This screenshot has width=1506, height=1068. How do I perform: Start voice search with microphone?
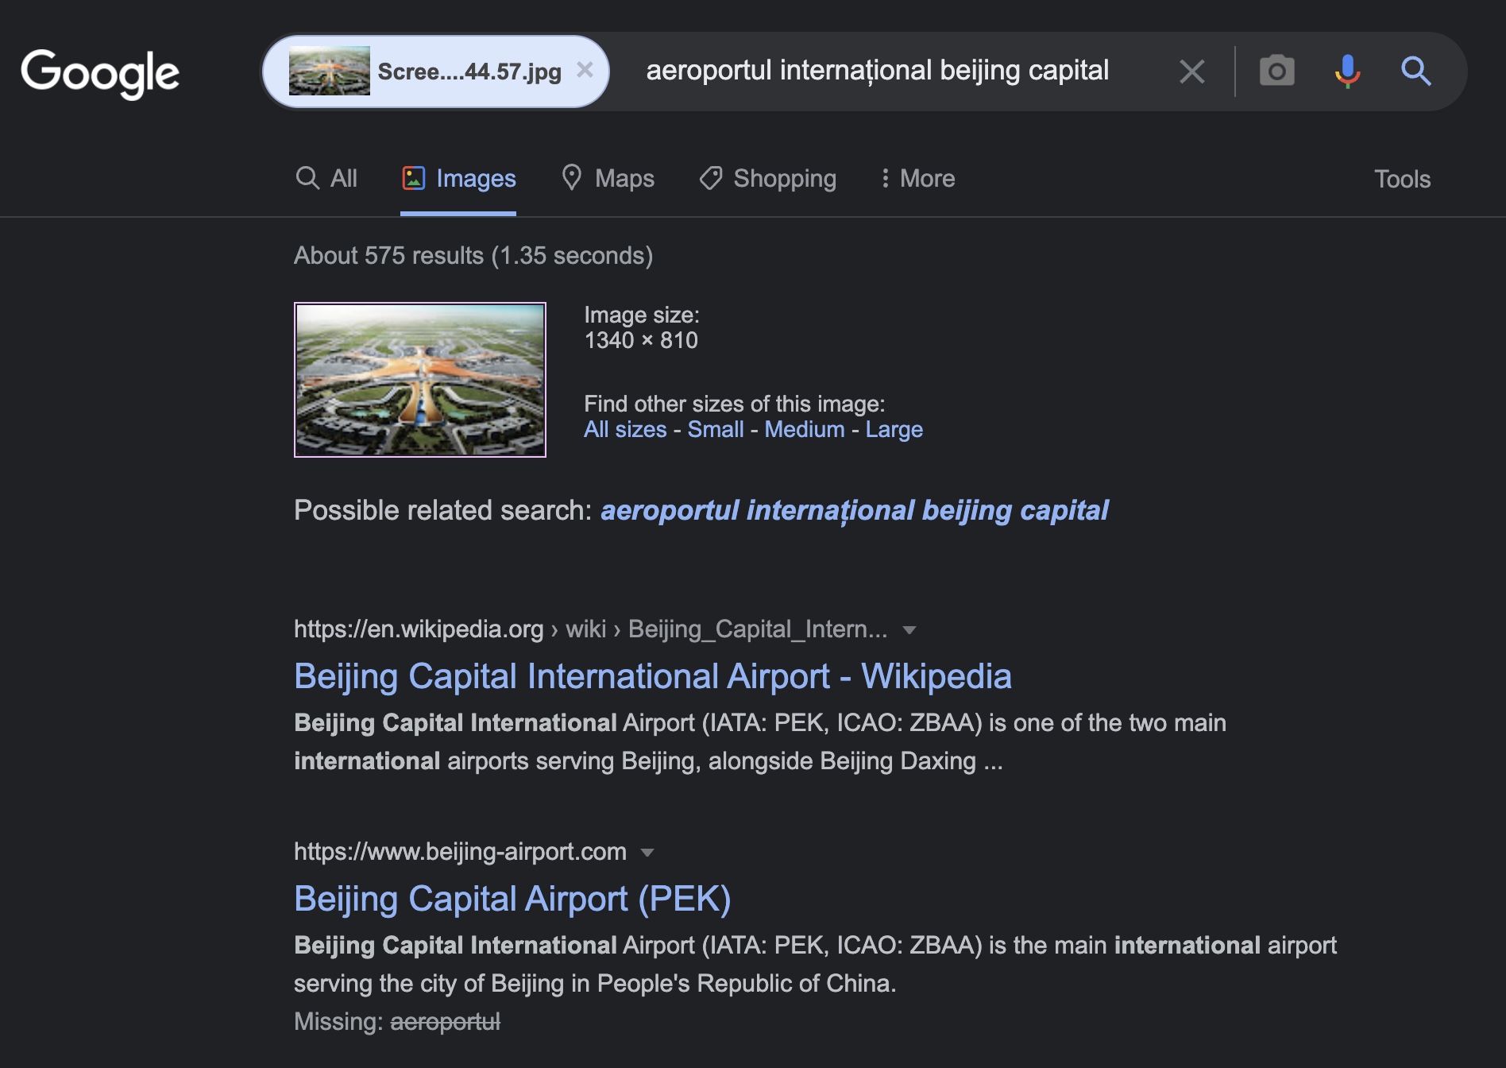[1346, 71]
